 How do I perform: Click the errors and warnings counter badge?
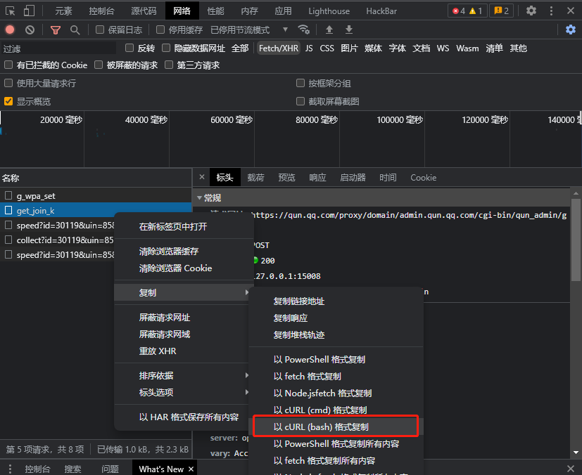pos(467,11)
